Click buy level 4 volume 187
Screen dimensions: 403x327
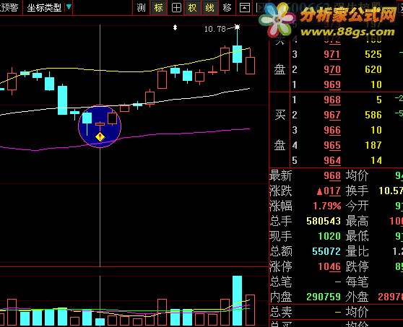point(373,145)
